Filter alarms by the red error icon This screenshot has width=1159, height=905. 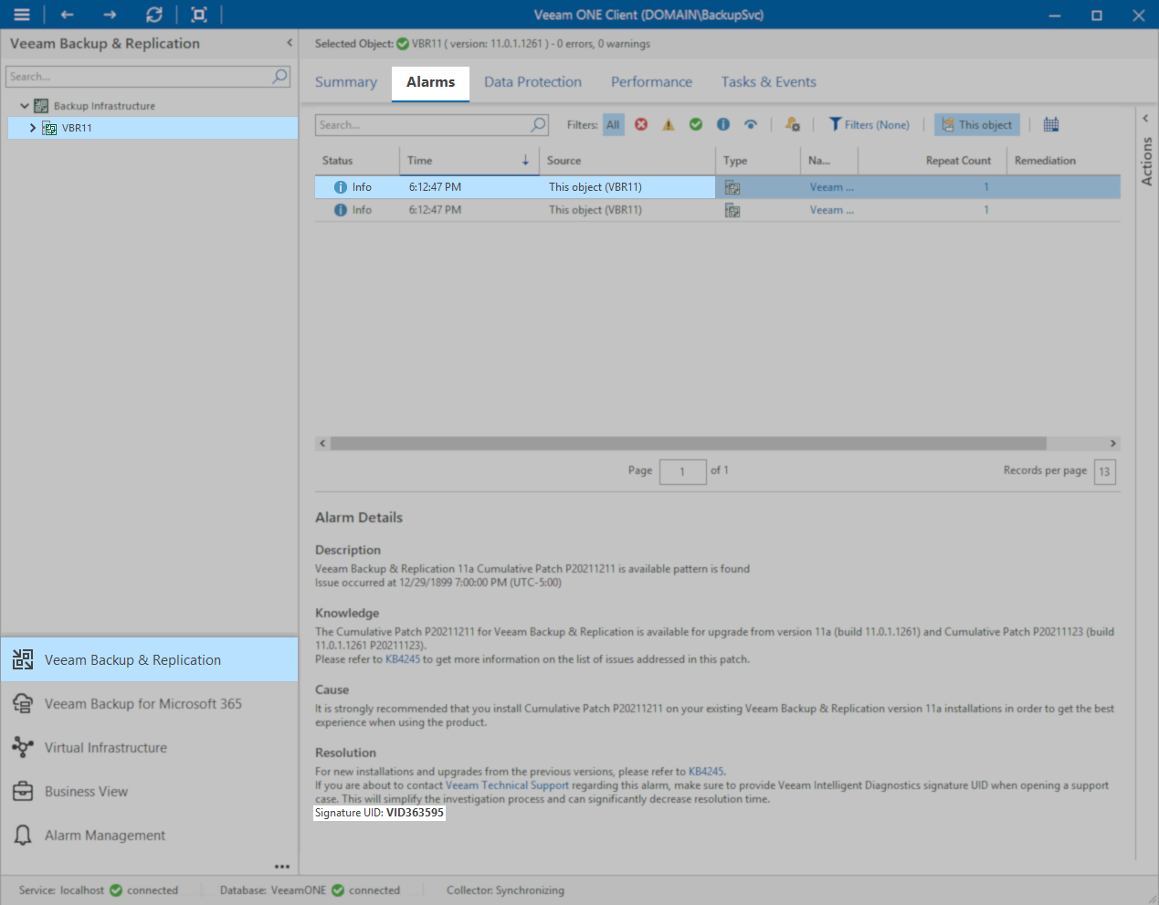[641, 124]
